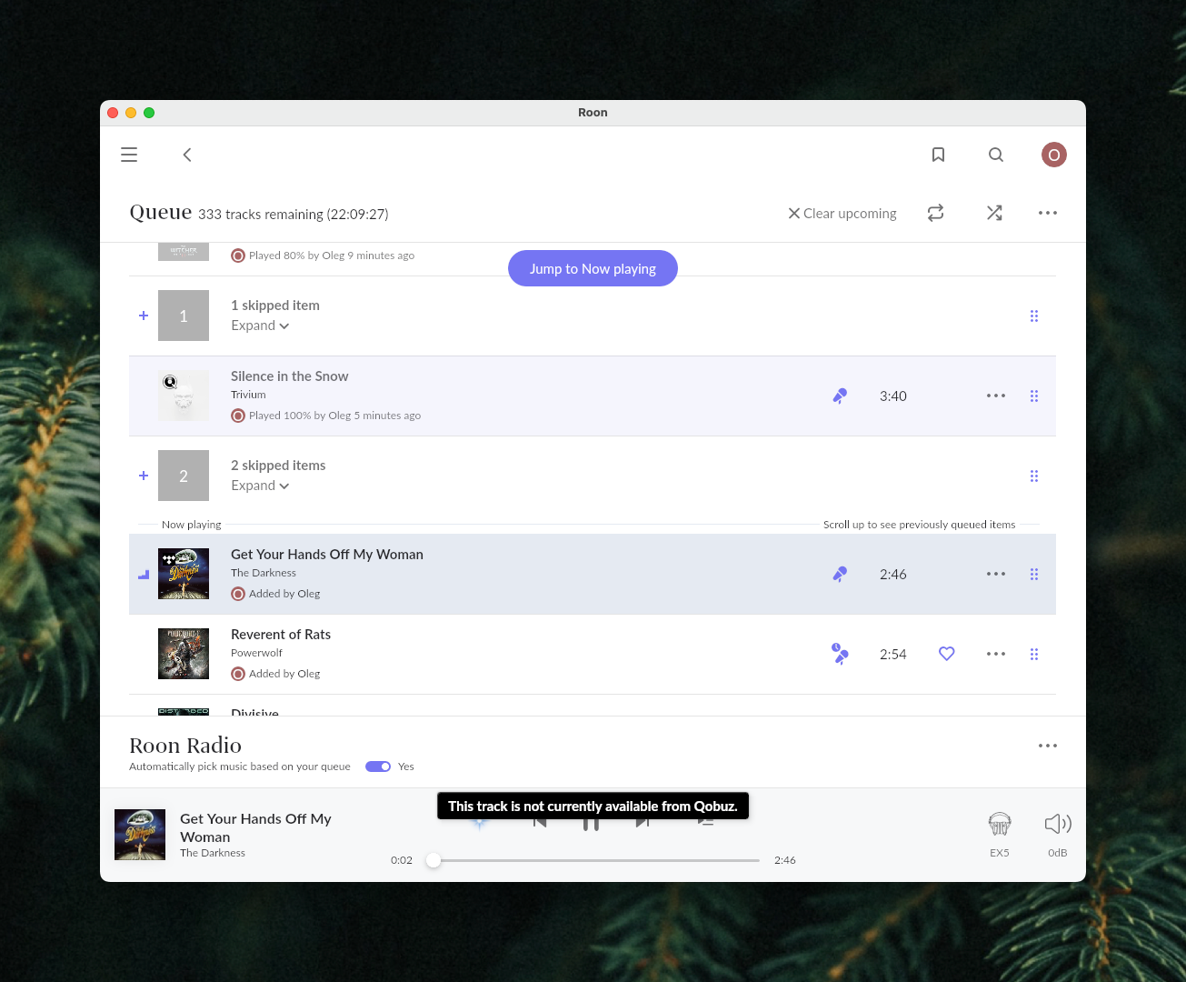
Task: Open more options for Silence in the Snow
Action: 996,396
